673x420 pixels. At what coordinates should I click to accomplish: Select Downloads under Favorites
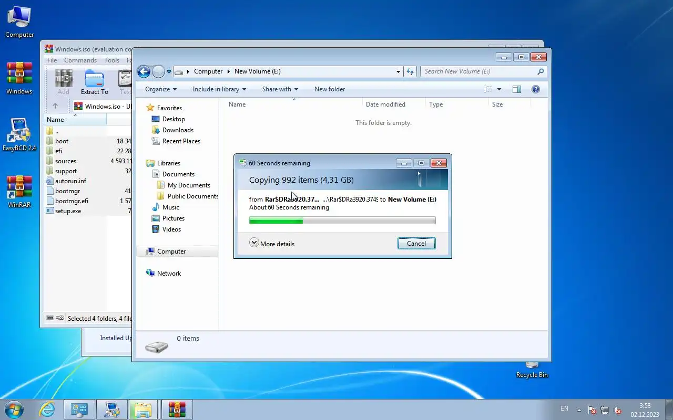coord(172,130)
